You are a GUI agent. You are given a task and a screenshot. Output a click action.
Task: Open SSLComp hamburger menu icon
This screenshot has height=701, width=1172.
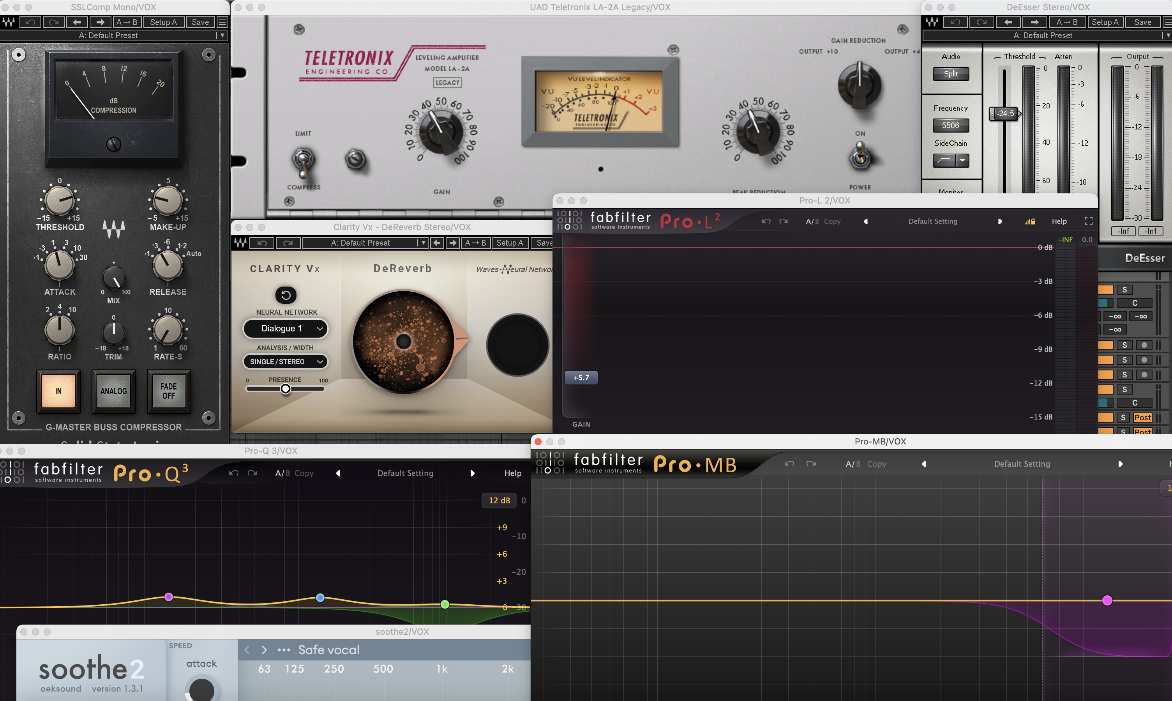pyautogui.click(x=222, y=22)
